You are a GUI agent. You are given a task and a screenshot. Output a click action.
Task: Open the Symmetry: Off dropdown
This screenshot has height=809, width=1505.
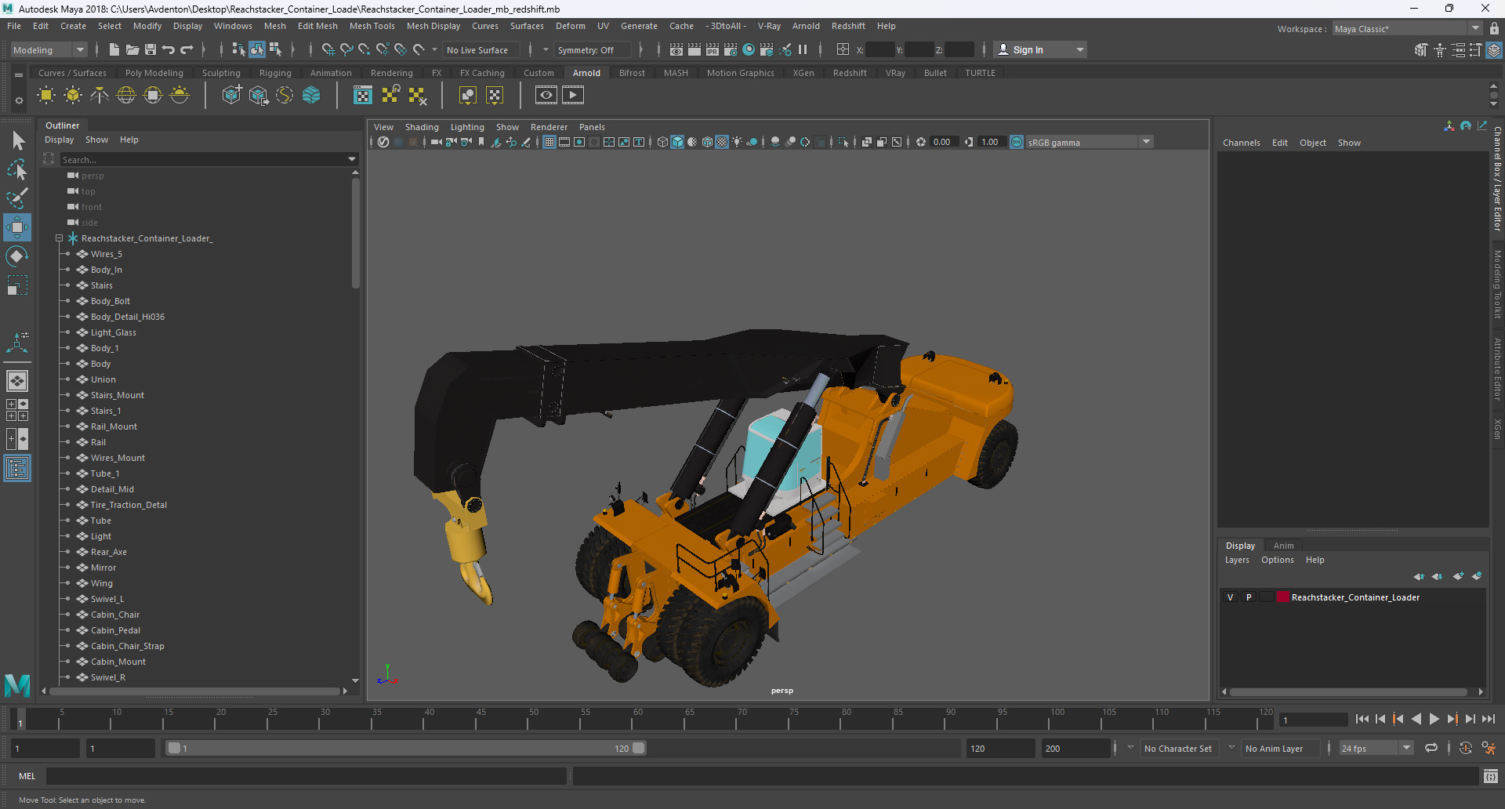click(x=592, y=49)
